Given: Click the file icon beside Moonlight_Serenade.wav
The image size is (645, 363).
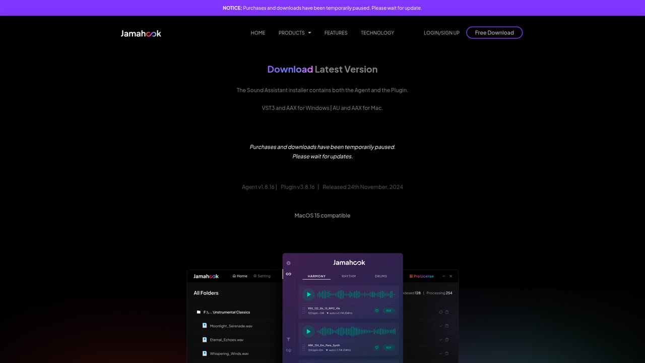Looking at the screenshot, I should point(205,326).
